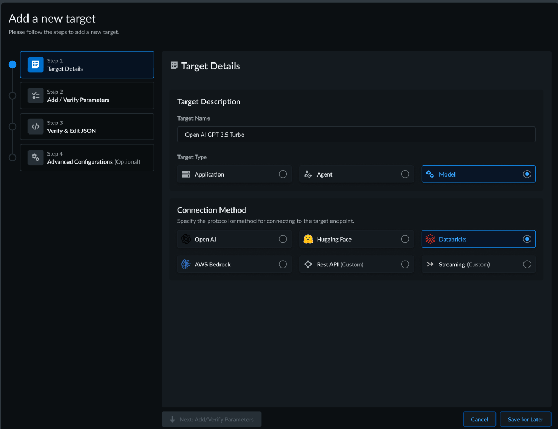The width and height of the screenshot is (558, 429).
Task: Click the Hugging Face emoji icon
Action: click(308, 239)
